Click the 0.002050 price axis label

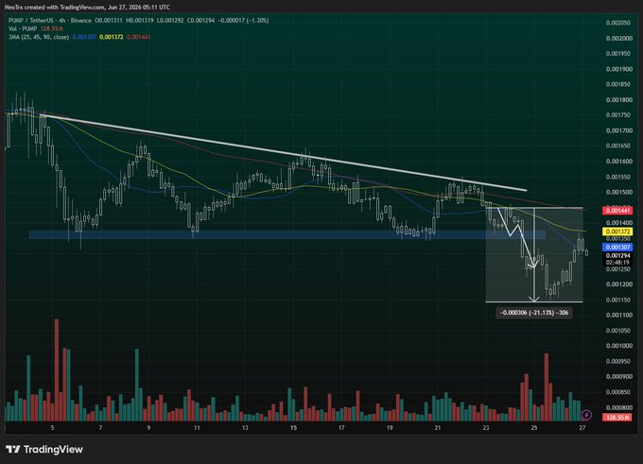(x=618, y=23)
